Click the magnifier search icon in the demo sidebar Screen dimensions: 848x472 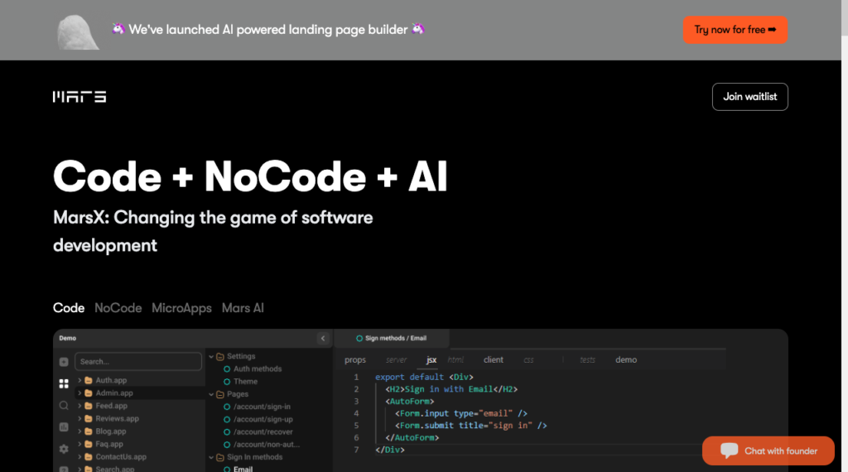tap(64, 406)
